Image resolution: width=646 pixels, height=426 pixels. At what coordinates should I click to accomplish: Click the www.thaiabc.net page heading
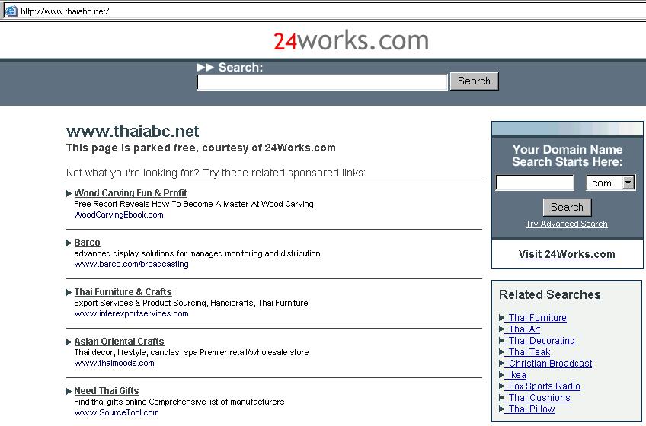[133, 132]
